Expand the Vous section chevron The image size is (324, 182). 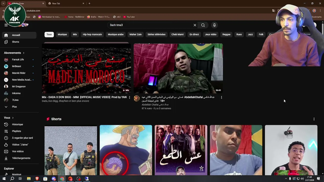[13, 118]
